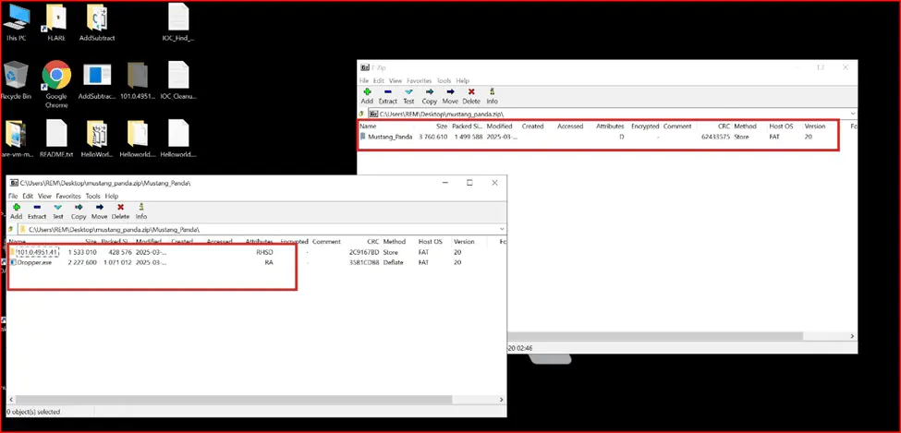Click Extract in the Mustang_Panda folder window

(x=37, y=211)
